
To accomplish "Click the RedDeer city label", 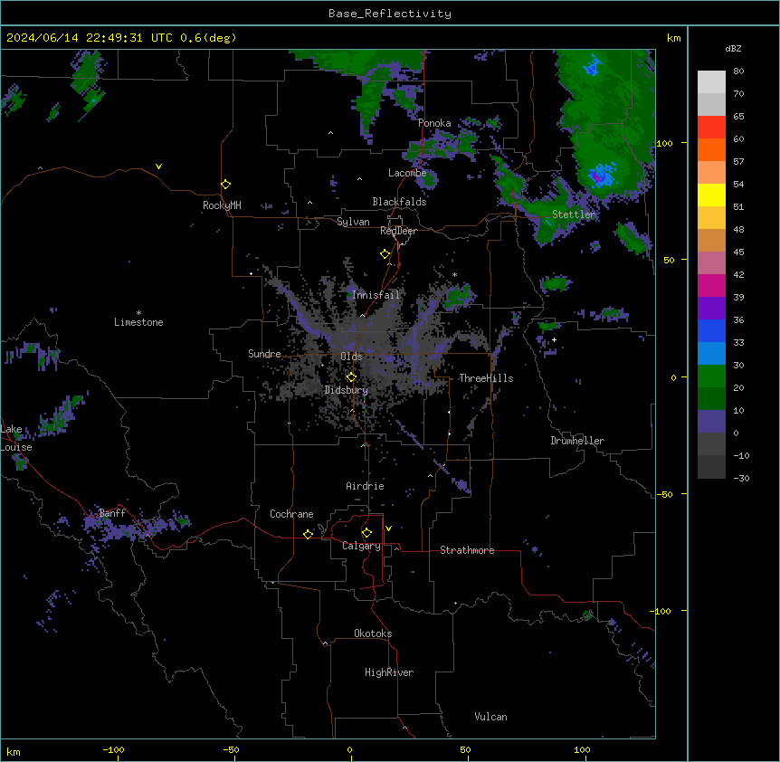I will [x=398, y=231].
